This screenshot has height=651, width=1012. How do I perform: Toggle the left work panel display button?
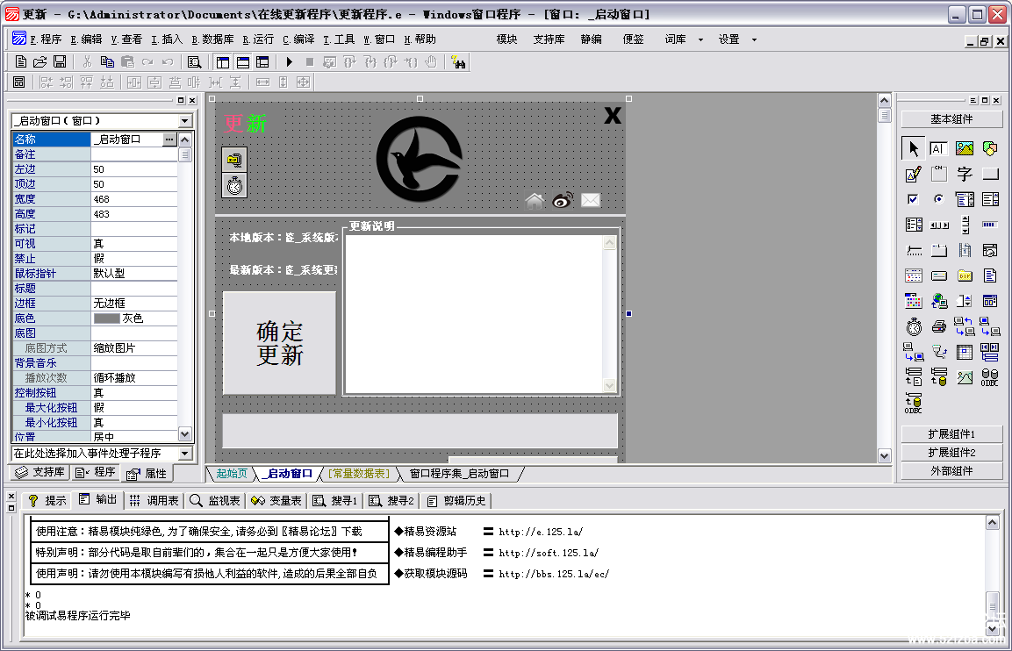coord(222,61)
